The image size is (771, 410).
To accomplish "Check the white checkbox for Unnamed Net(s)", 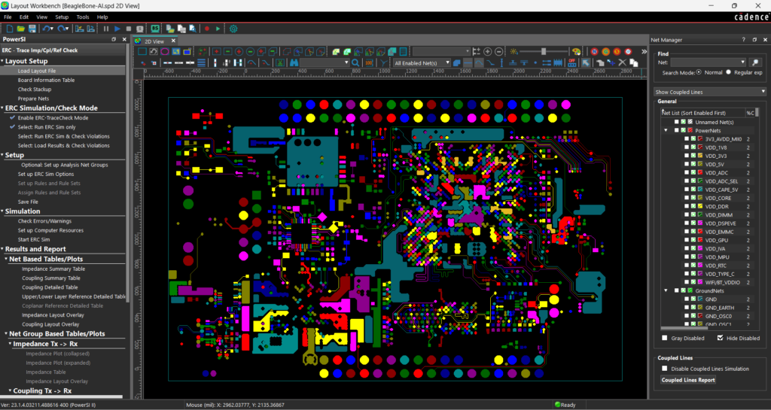I will coord(677,122).
